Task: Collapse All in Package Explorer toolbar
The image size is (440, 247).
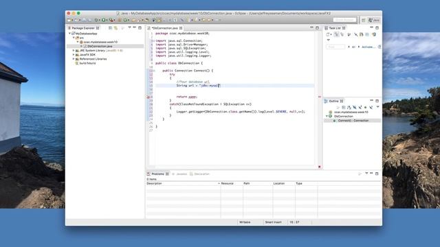Action: [x=110, y=28]
